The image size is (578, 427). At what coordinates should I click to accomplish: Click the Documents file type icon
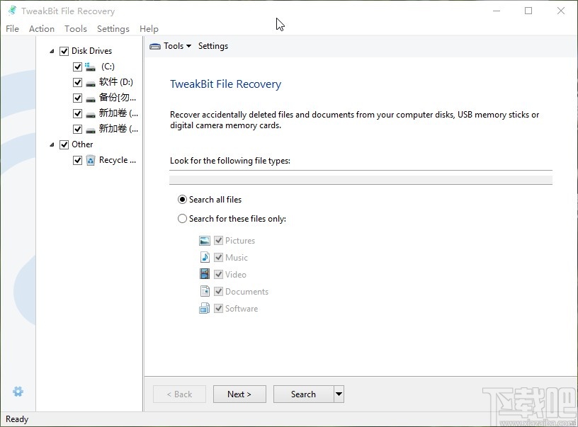pos(205,292)
